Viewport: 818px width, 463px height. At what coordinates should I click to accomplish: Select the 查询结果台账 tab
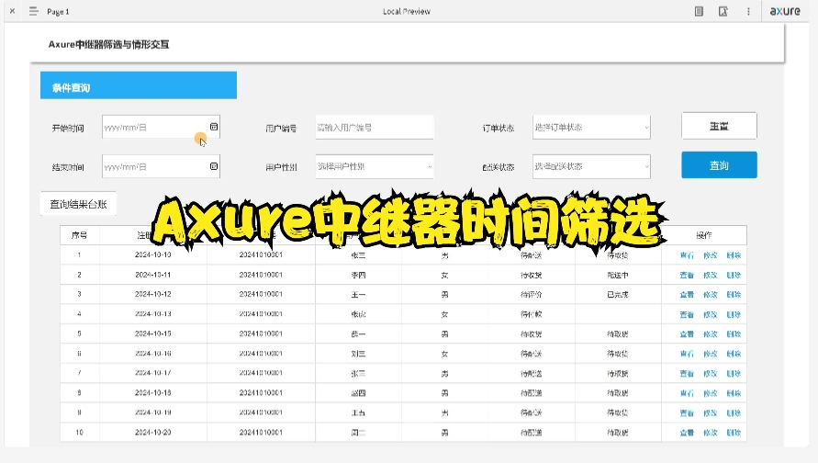click(x=78, y=204)
